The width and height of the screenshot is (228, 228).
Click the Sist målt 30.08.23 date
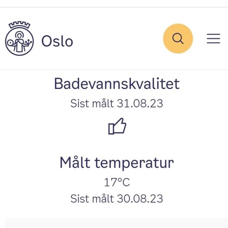117,199
